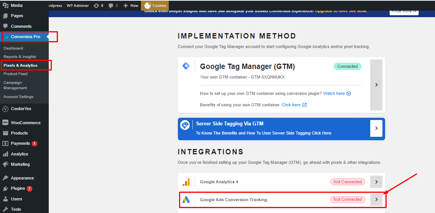Click GTM container ID text GTM-5XQNMJKX
The image size is (435, 213).
coord(268,77)
